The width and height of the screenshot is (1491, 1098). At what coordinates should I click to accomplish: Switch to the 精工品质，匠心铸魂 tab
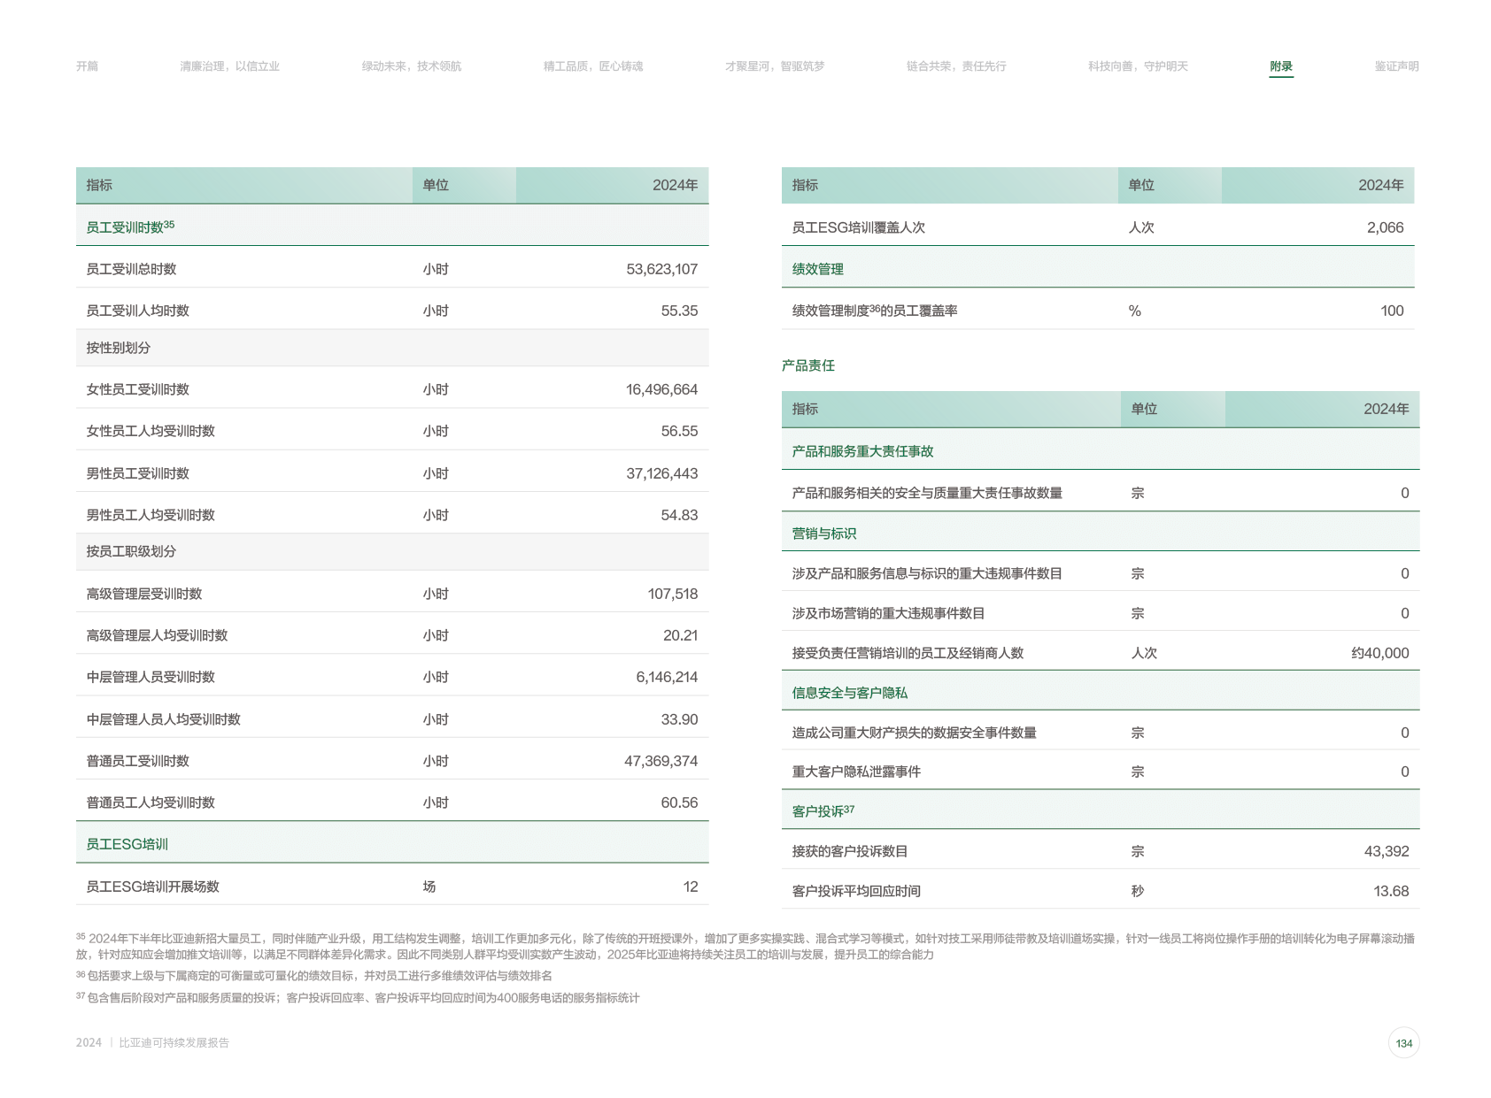click(x=592, y=66)
